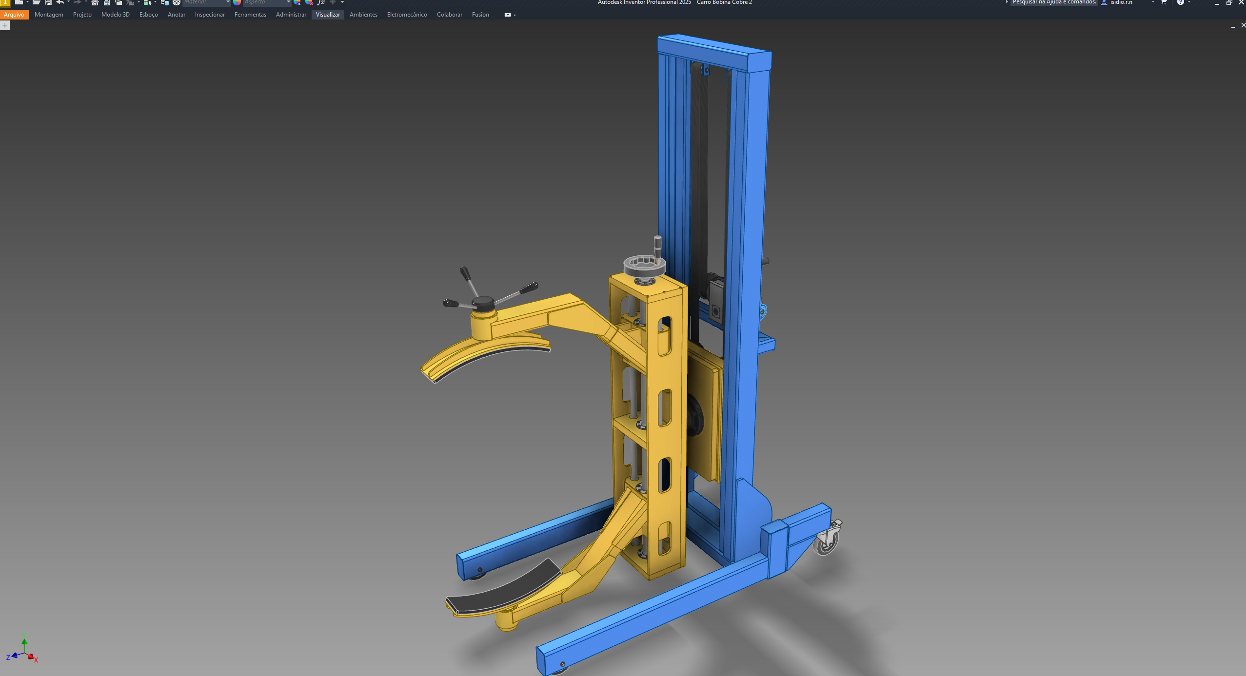
Task: Open file folder icon in toolbar
Action: [x=36, y=2]
